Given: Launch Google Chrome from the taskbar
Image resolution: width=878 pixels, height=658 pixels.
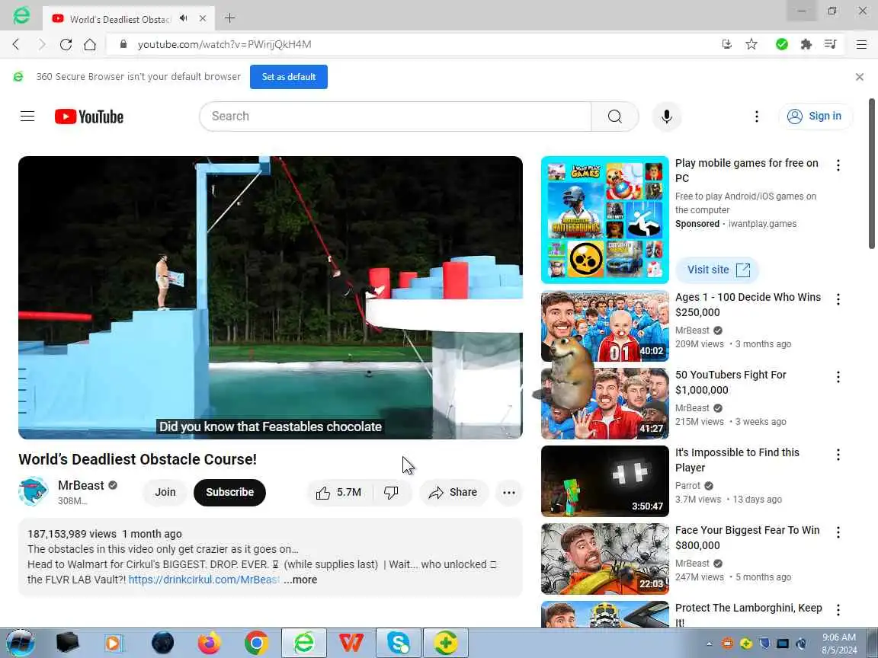Looking at the screenshot, I should pyautogui.click(x=256, y=643).
